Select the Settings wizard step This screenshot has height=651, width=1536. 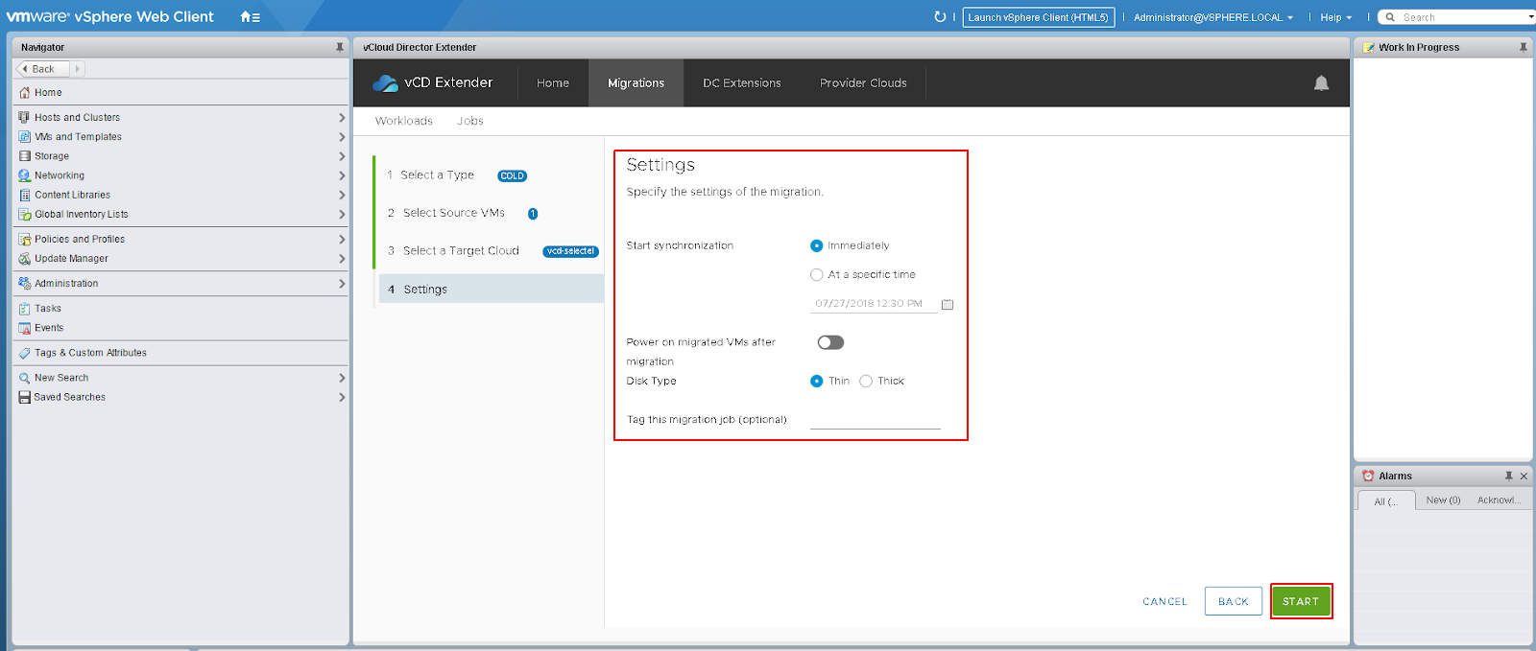tap(492, 289)
